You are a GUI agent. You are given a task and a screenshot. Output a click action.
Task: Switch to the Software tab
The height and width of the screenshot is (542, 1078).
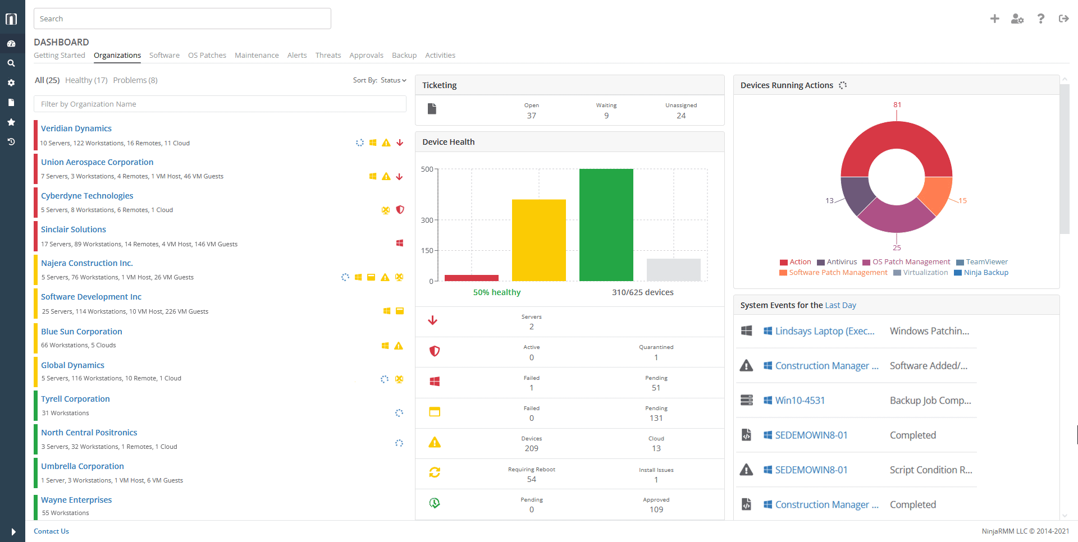165,55
